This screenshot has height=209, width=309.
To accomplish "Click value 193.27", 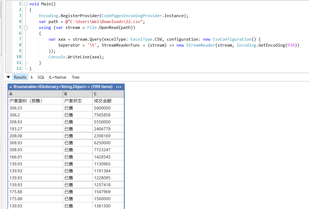I will (16, 129).
